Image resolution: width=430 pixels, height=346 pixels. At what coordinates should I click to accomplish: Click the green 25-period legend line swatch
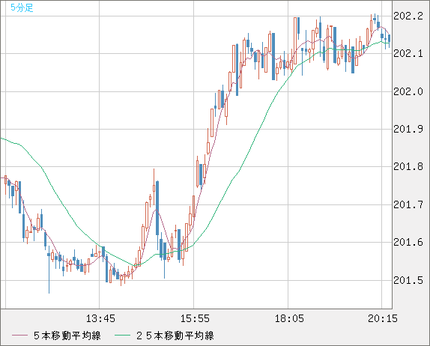tap(122, 336)
